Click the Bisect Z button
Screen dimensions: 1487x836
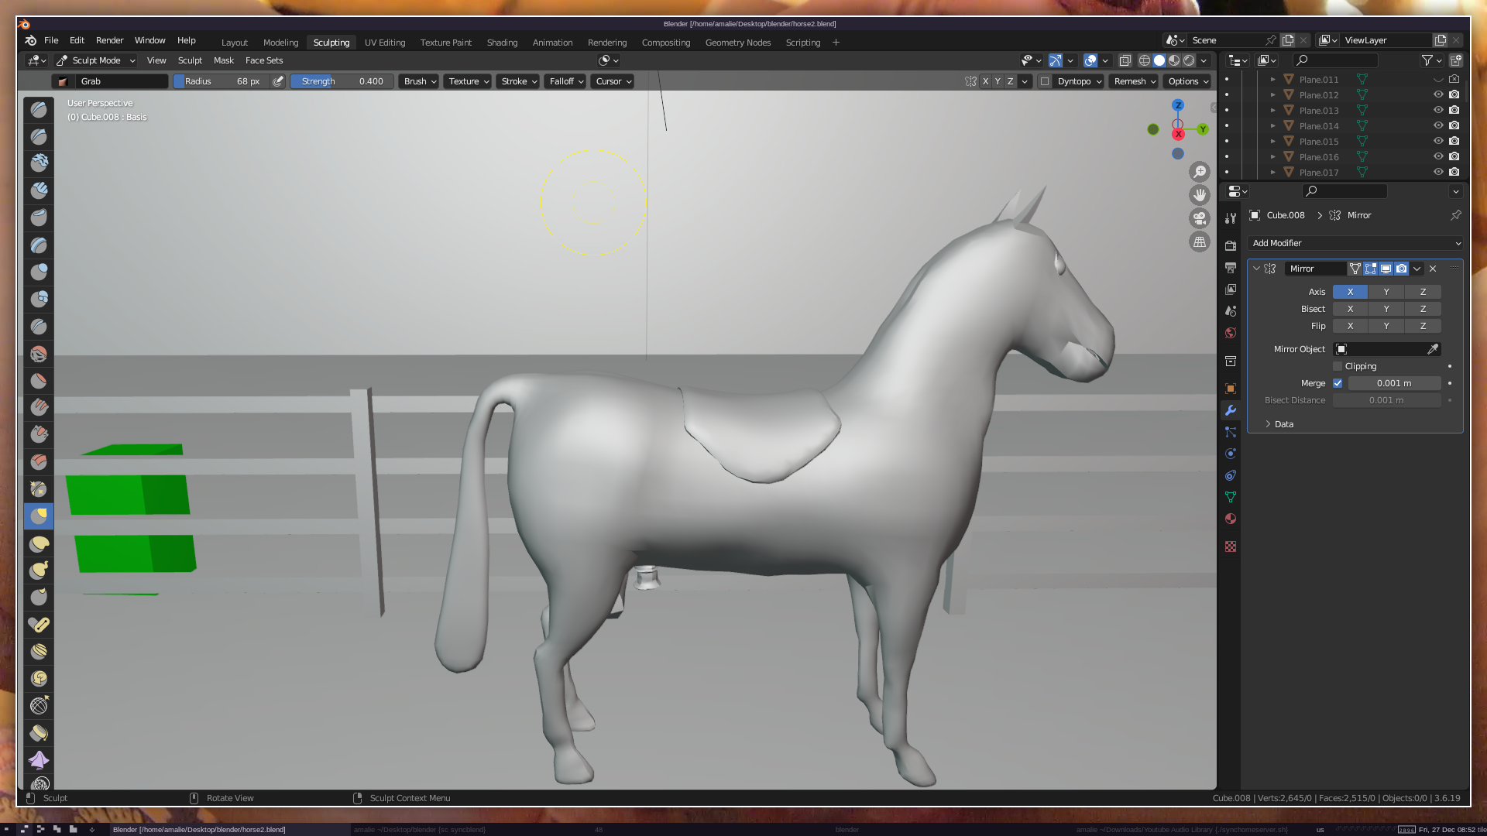[1423, 309]
